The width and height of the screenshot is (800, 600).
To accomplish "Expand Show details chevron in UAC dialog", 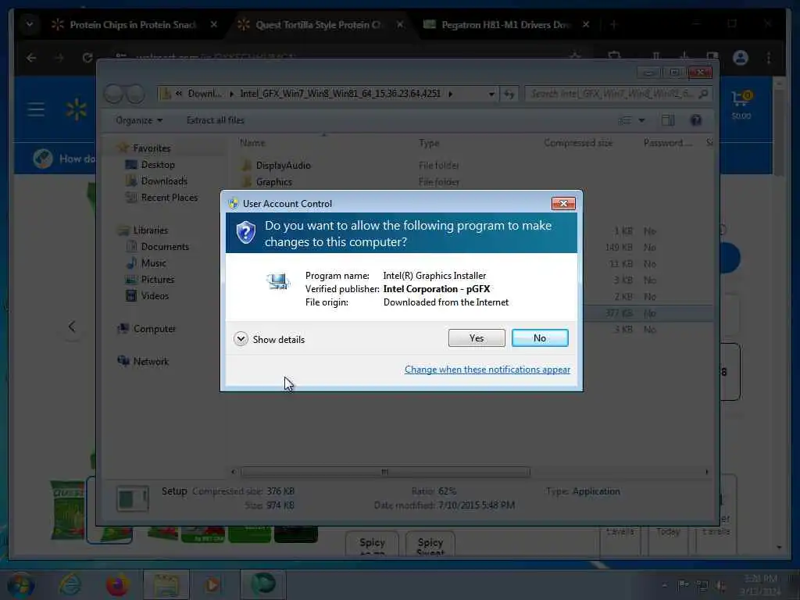I will [x=241, y=339].
